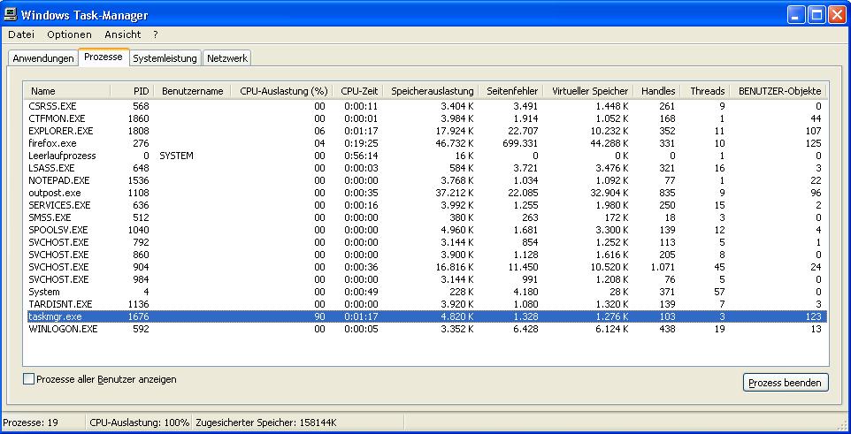Select the CTFMON.EXE process row
The height and width of the screenshot is (434, 851).
pyautogui.click(x=426, y=118)
